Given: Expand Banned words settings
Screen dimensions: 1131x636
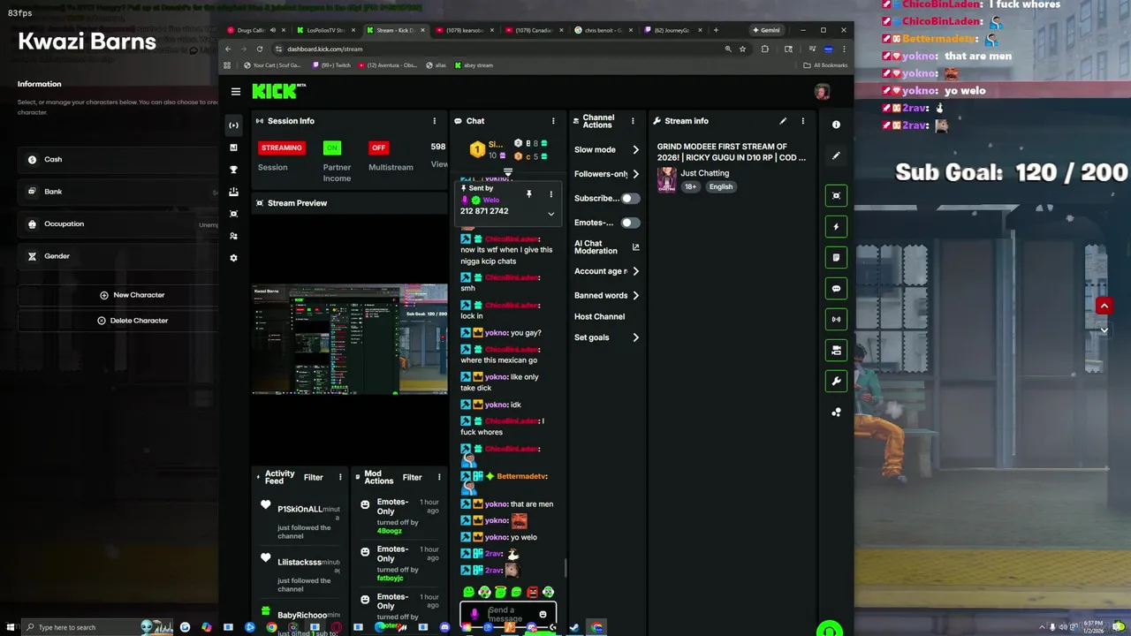Looking at the screenshot, I should click(x=635, y=296).
